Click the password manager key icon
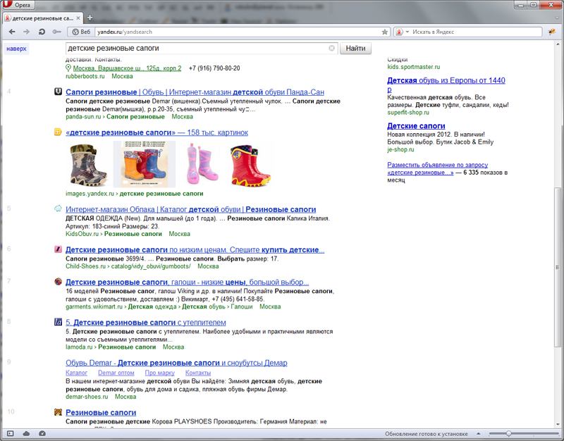The image size is (564, 441). pos(57,32)
